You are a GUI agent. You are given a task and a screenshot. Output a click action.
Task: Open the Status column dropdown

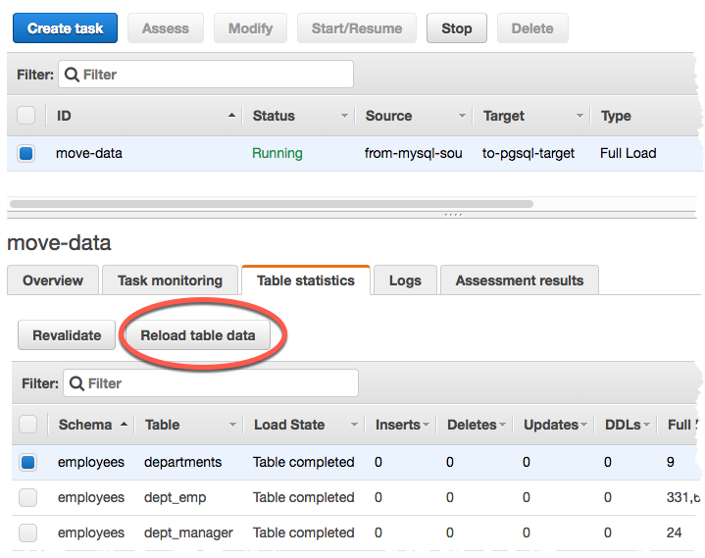(344, 117)
